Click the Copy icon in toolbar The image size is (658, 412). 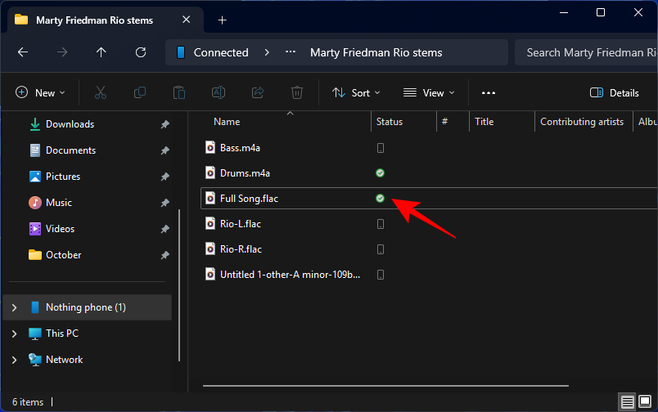(x=140, y=93)
